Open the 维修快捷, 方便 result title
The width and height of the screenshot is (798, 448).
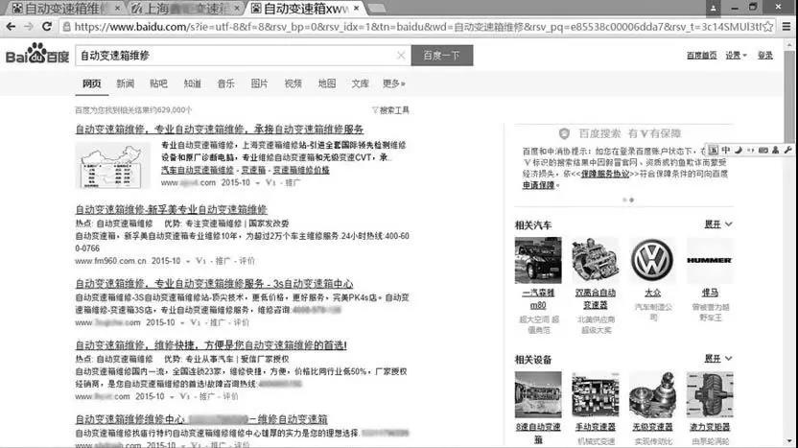coord(211,345)
